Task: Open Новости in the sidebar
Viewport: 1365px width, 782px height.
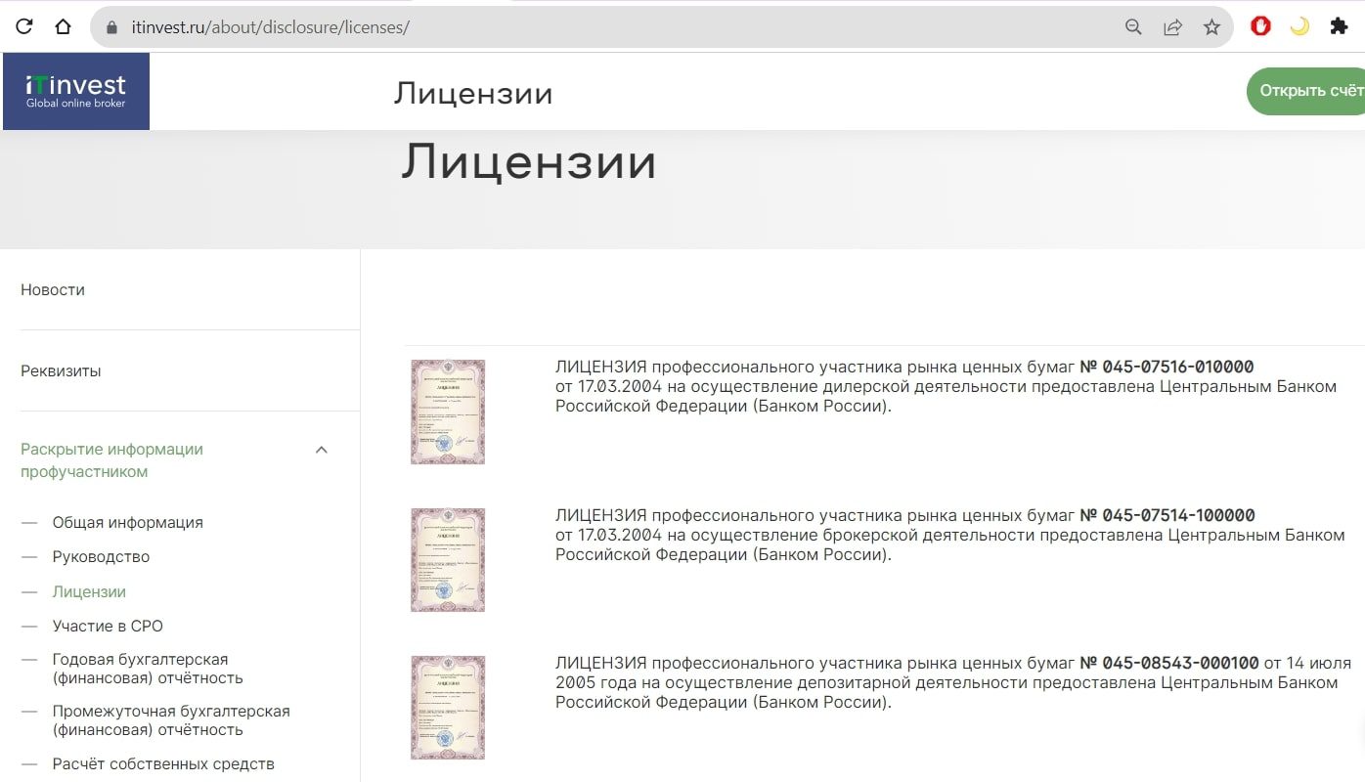Action: [53, 290]
